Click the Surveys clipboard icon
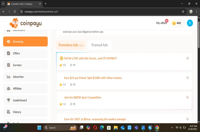Viewport: 200px width, 132px height. tap(9, 65)
